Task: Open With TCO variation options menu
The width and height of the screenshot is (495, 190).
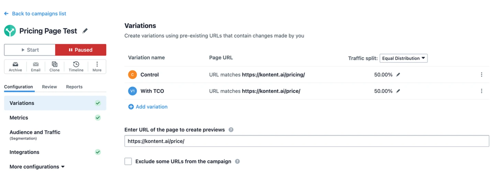Action: [x=481, y=91]
